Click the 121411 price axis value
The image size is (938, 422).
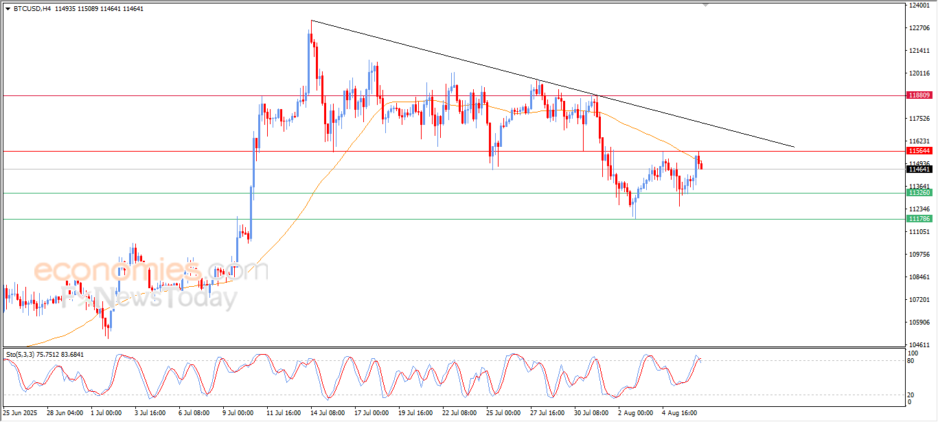click(x=919, y=51)
